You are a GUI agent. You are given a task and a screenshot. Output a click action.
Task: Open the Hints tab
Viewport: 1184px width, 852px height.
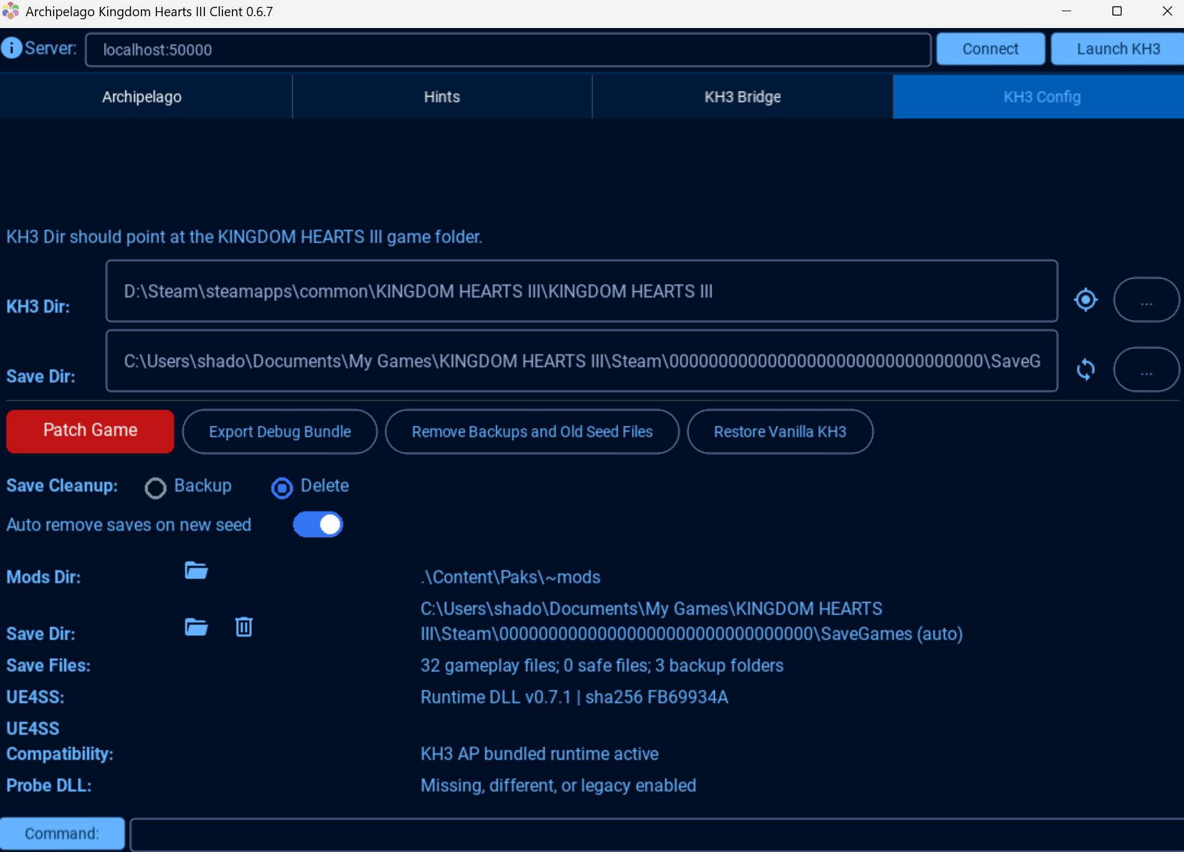pyautogui.click(x=442, y=97)
